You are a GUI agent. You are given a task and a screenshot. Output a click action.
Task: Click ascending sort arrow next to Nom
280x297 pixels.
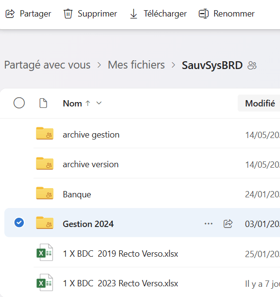[87, 103]
